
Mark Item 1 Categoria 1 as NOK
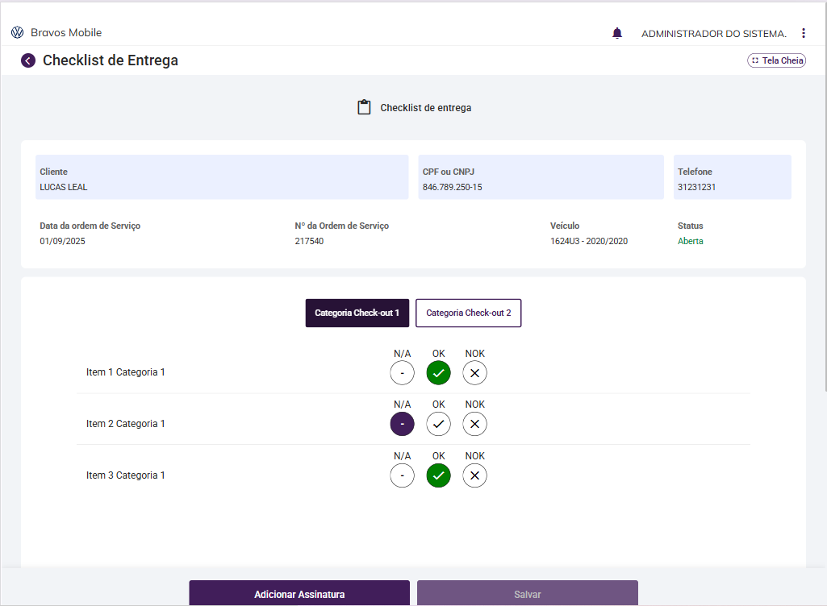pyautogui.click(x=474, y=373)
